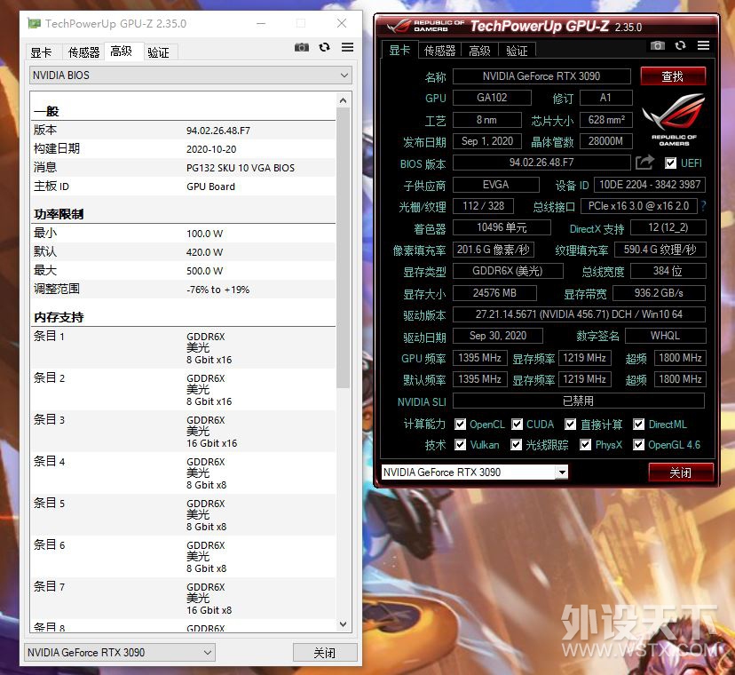Click the 最大 power value 500.0 W
Image resolution: width=735 pixels, height=675 pixels.
pos(204,271)
